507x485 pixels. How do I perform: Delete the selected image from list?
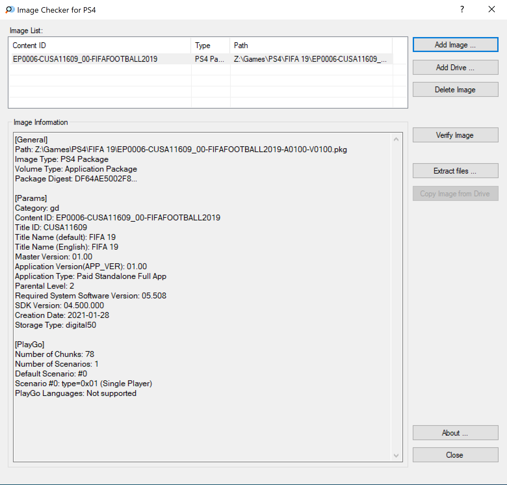tap(455, 89)
